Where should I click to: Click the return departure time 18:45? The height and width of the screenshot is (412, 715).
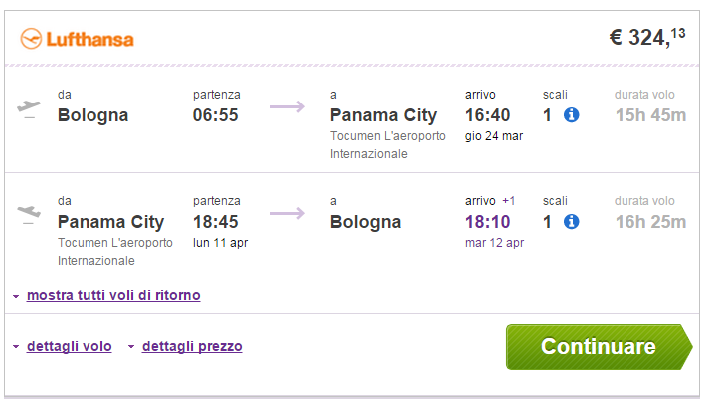(x=215, y=222)
